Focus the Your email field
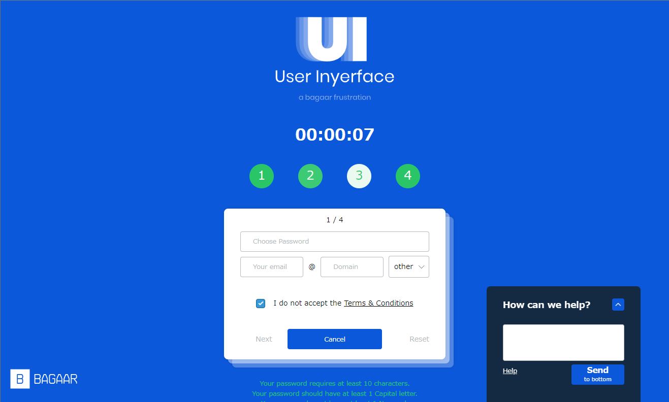The height and width of the screenshot is (402, 669). pyautogui.click(x=272, y=267)
